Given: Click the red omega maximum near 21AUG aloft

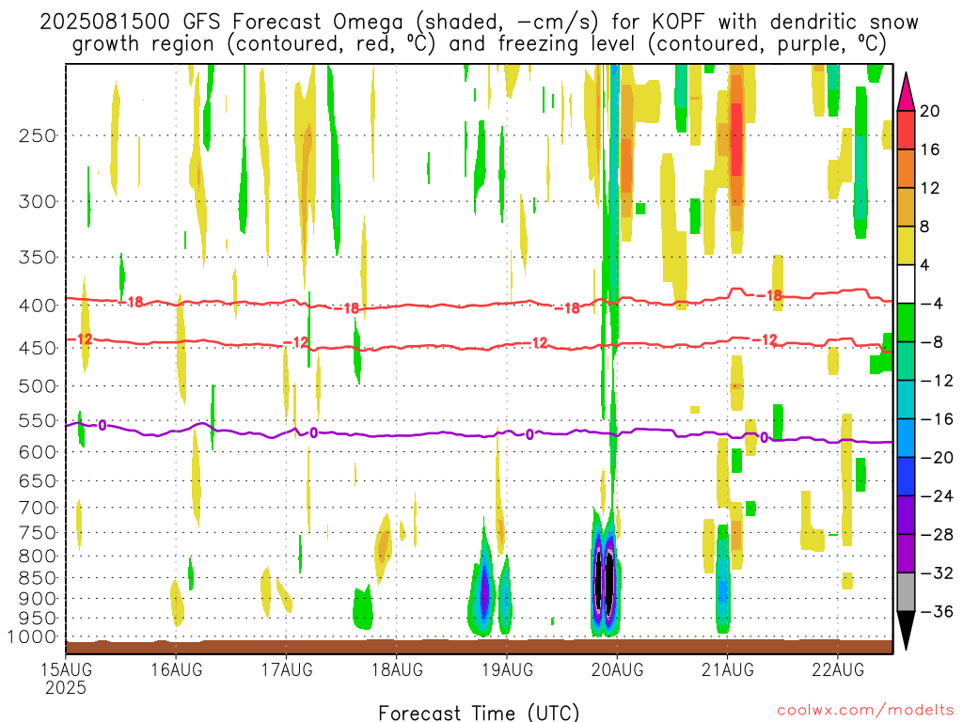Looking at the screenshot, I should 735,138.
